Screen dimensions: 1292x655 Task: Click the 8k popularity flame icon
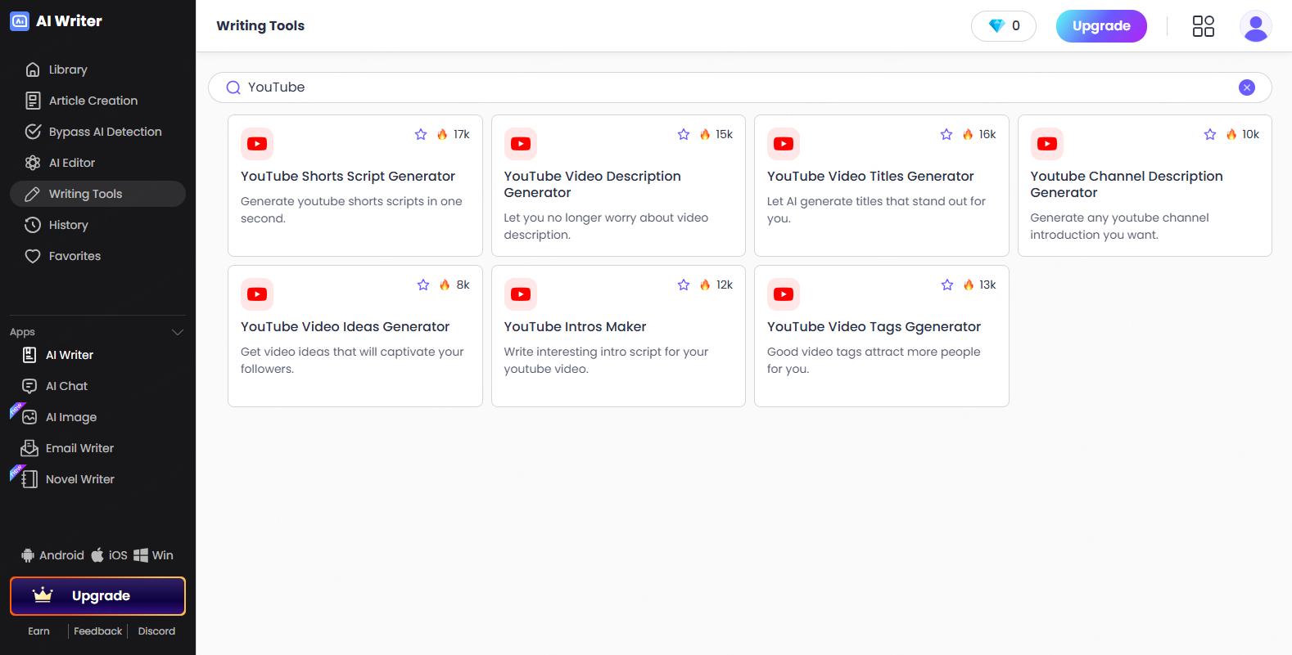[445, 285]
